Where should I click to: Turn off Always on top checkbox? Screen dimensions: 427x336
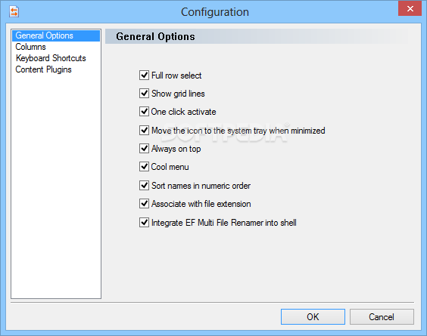point(144,149)
